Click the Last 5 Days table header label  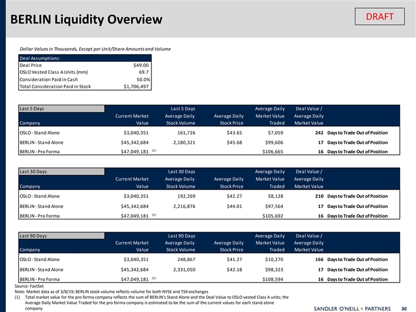[x=32, y=108]
